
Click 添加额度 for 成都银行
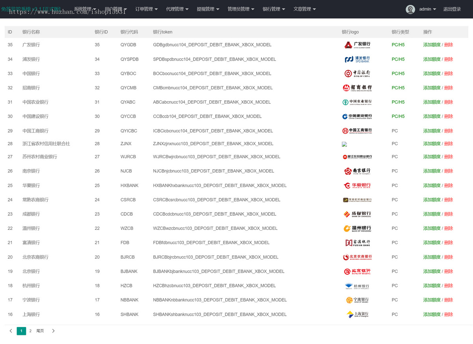coord(432,214)
